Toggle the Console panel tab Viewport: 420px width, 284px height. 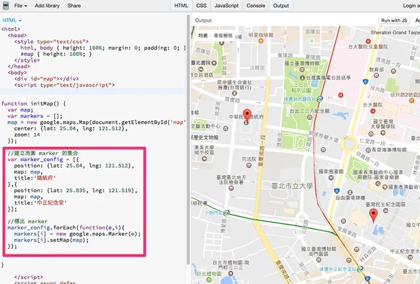tap(256, 5)
